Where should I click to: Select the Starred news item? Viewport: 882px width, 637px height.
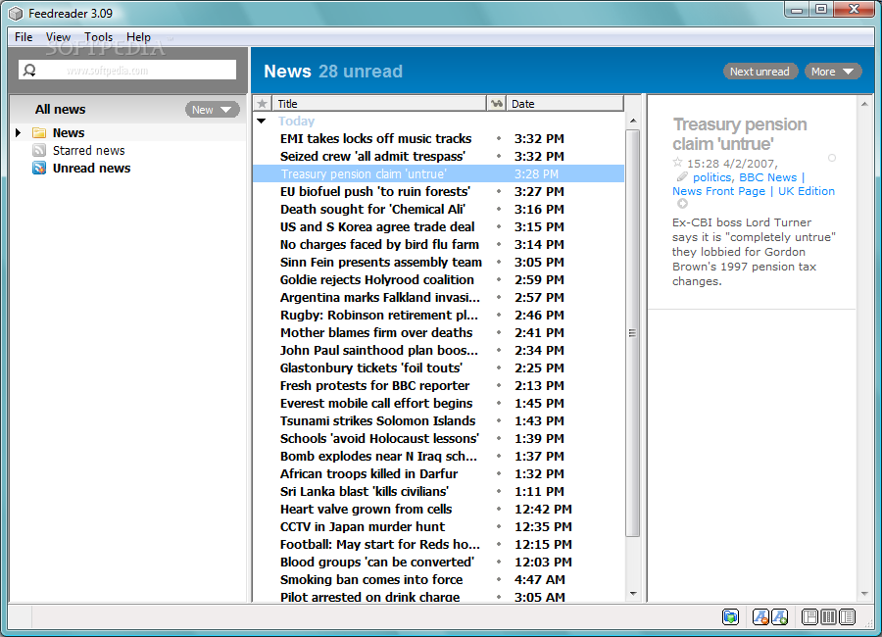pyautogui.click(x=88, y=150)
